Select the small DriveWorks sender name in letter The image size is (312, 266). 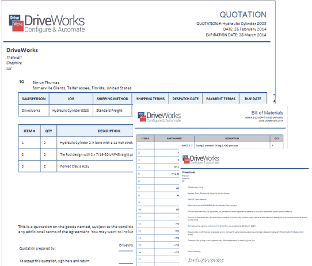188,172
